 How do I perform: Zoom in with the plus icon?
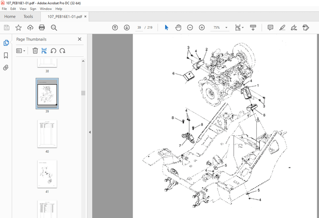202,27
